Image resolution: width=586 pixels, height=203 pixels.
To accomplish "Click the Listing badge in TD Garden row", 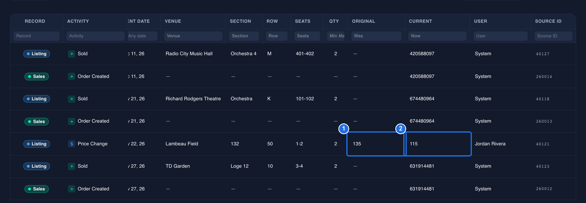I will [37, 166].
